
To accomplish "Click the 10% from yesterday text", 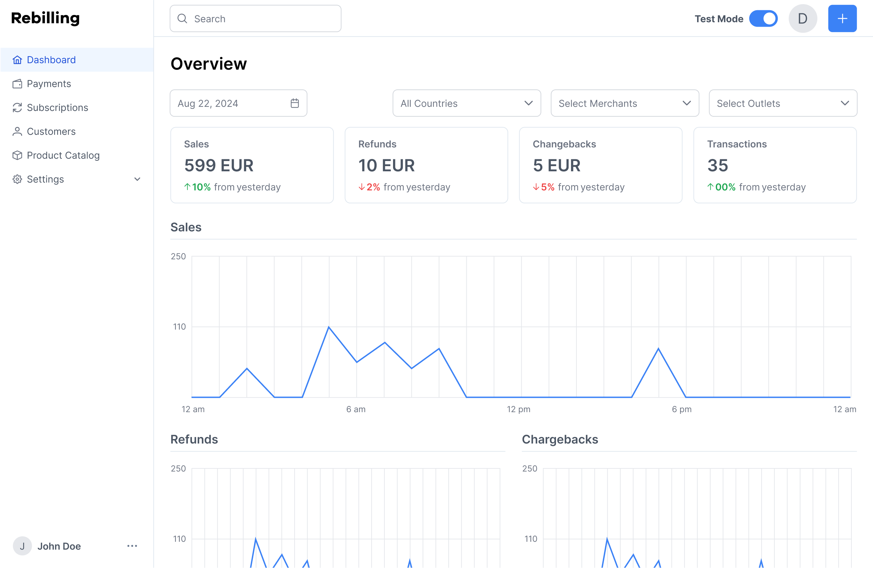I will [x=232, y=187].
